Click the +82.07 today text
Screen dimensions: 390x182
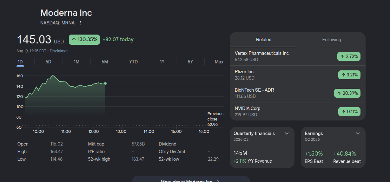118,40
